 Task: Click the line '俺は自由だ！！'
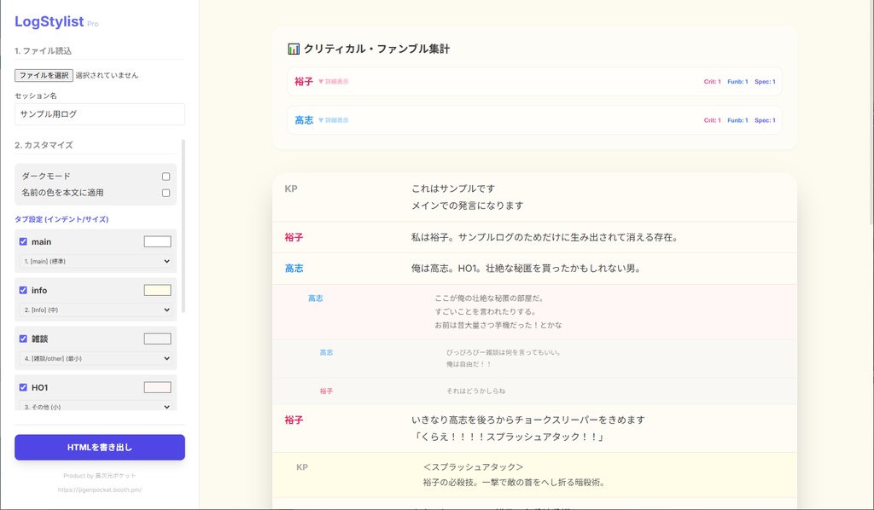(469, 364)
